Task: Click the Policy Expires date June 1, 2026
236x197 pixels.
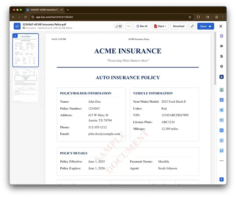Action: [x=96, y=168]
